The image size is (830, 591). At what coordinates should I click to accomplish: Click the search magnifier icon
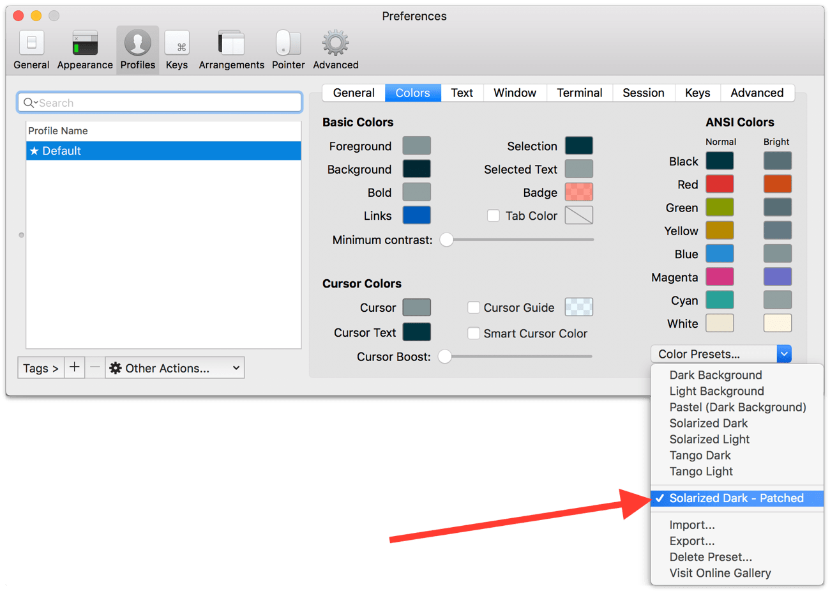tap(29, 103)
